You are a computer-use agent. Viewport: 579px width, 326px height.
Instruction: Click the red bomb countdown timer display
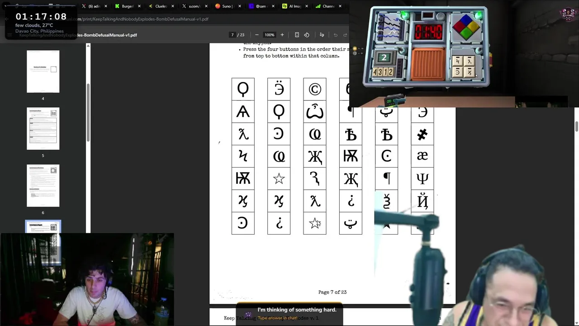pyautogui.click(x=428, y=32)
